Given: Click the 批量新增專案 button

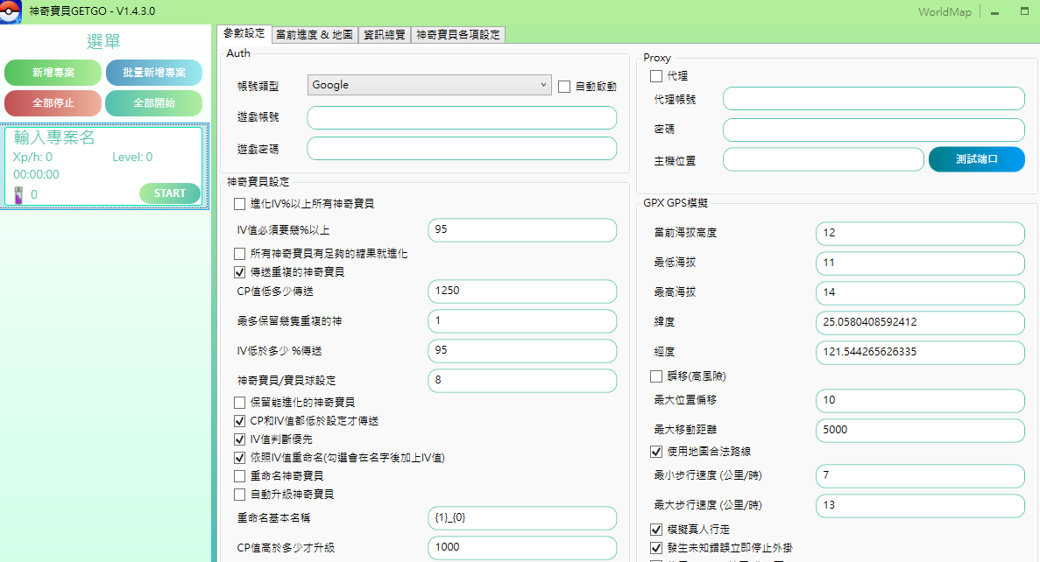Looking at the screenshot, I should [154, 73].
